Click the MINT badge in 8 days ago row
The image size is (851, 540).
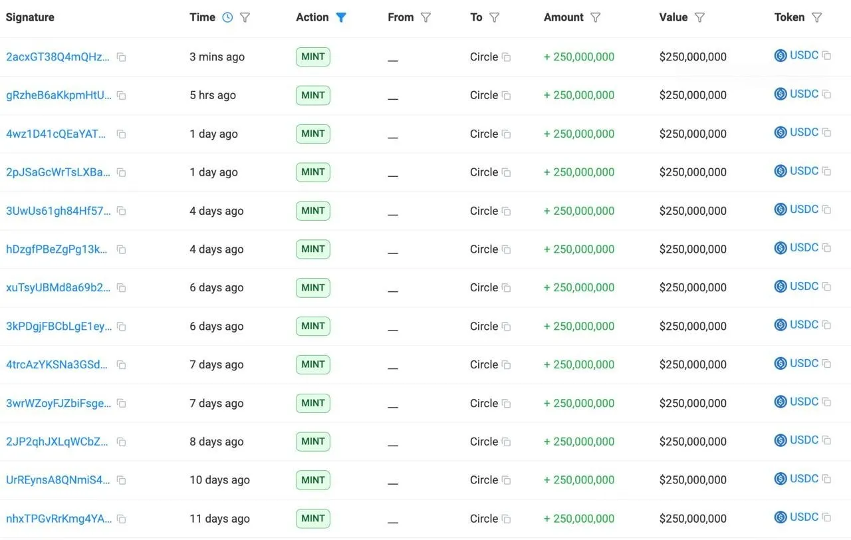pos(312,442)
